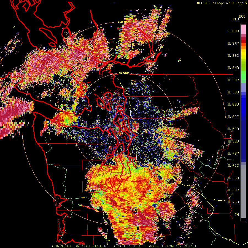Click the 0.893 legend value

[233, 55]
